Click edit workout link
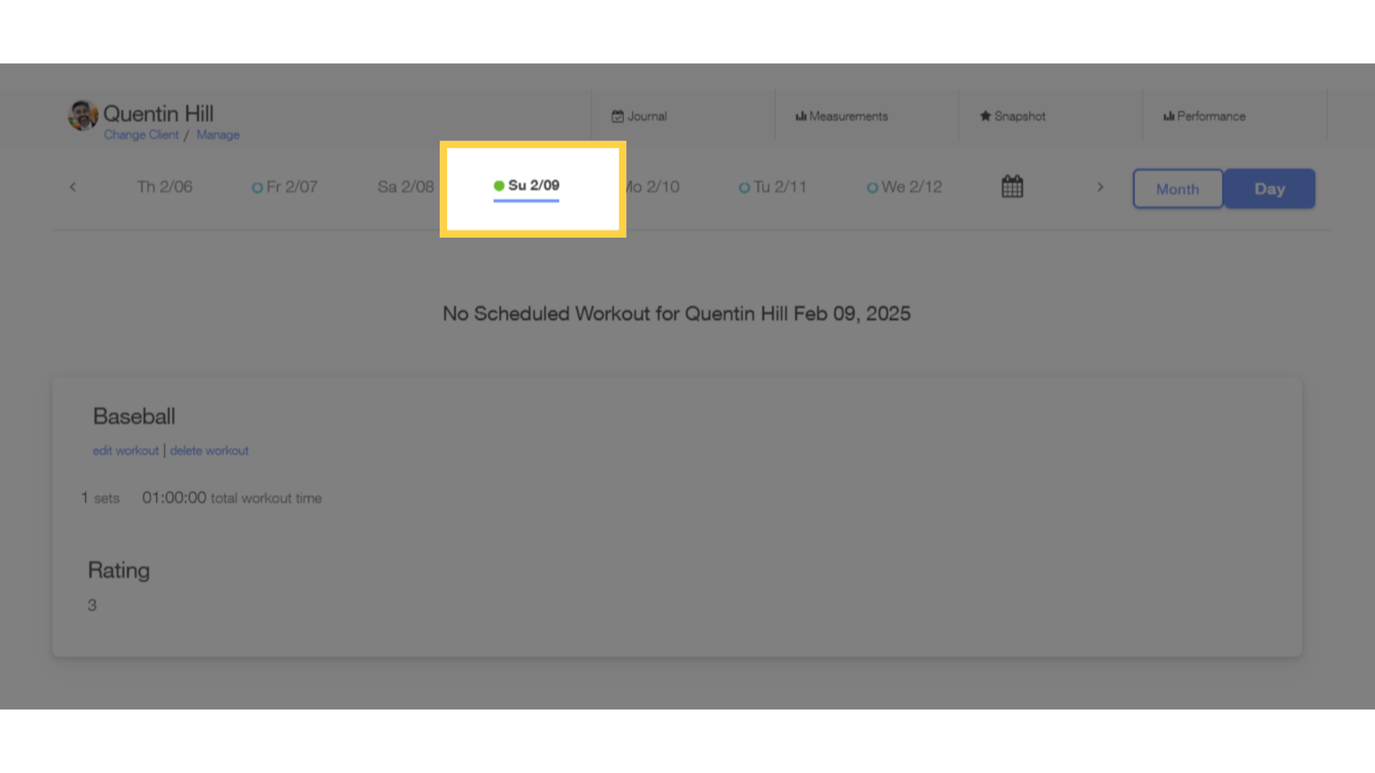The width and height of the screenshot is (1375, 773). (x=125, y=450)
